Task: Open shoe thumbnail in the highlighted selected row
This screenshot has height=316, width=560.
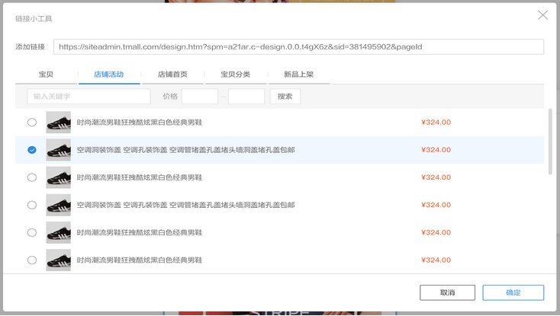Action: coord(58,150)
